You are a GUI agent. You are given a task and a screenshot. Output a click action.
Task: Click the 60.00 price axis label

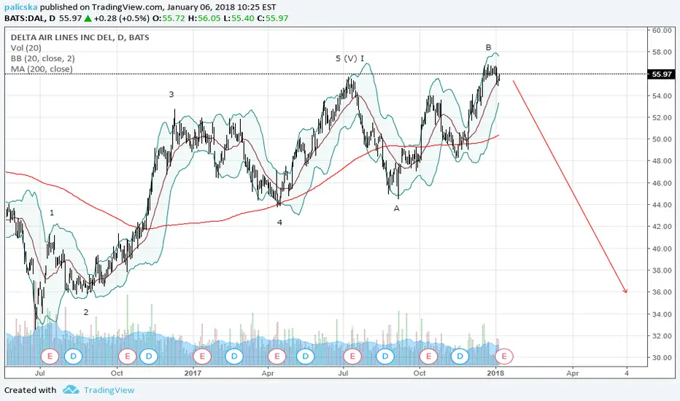662,31
